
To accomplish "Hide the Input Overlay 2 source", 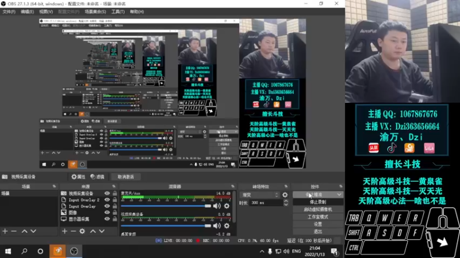I will (107, 200).
